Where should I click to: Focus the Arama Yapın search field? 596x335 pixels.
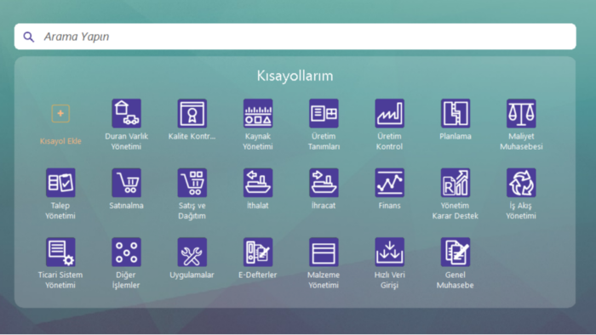295,37
